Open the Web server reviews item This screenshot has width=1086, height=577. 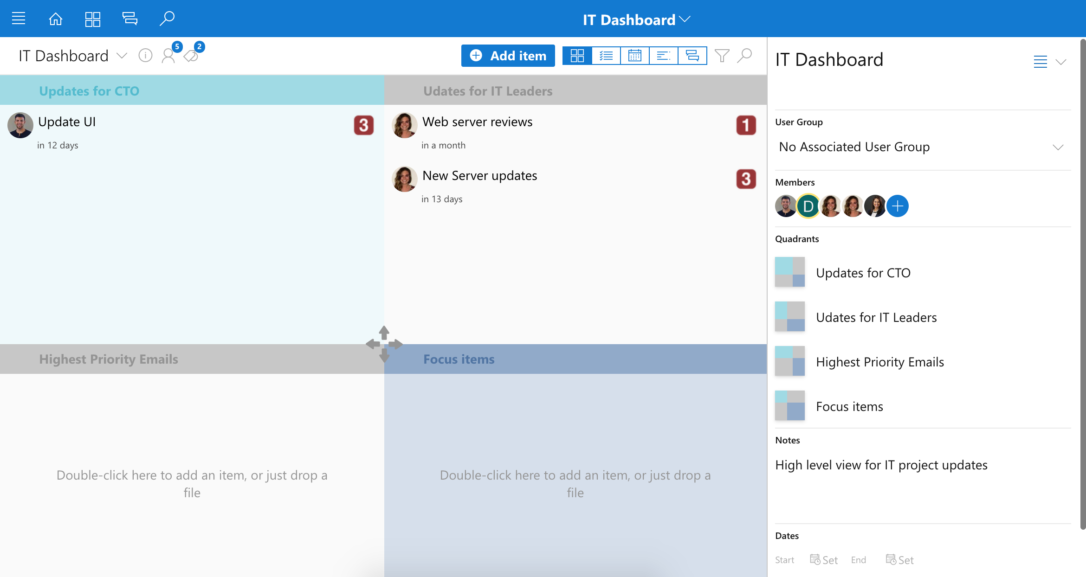477,122
